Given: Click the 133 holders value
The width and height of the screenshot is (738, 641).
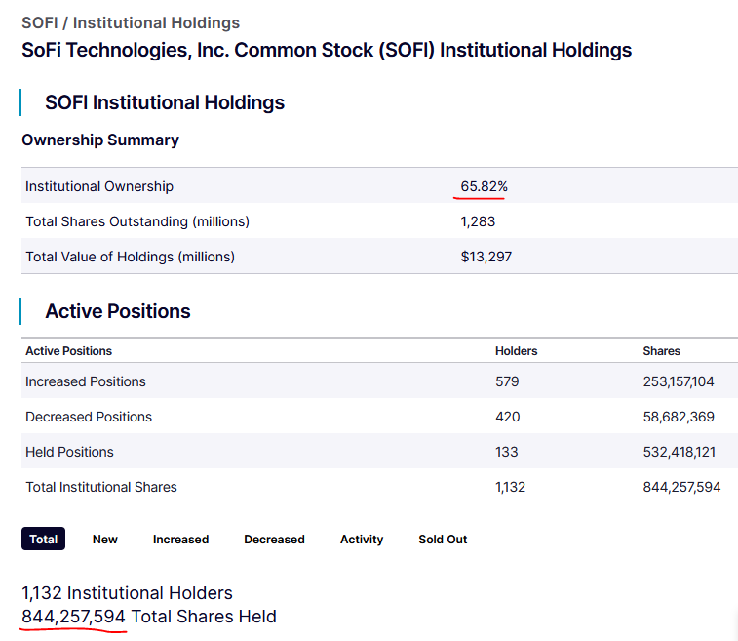Looking at the screenshot, I should 506,452.
